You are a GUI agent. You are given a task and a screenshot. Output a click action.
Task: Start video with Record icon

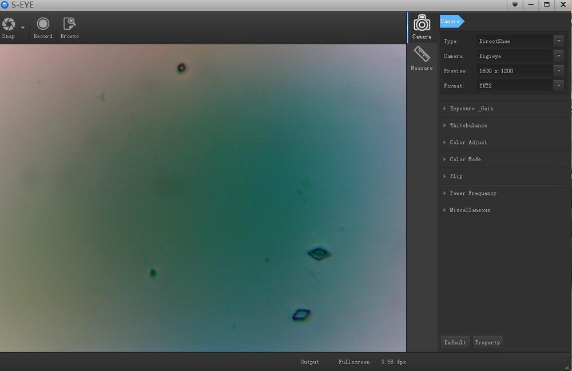point(43,24)
